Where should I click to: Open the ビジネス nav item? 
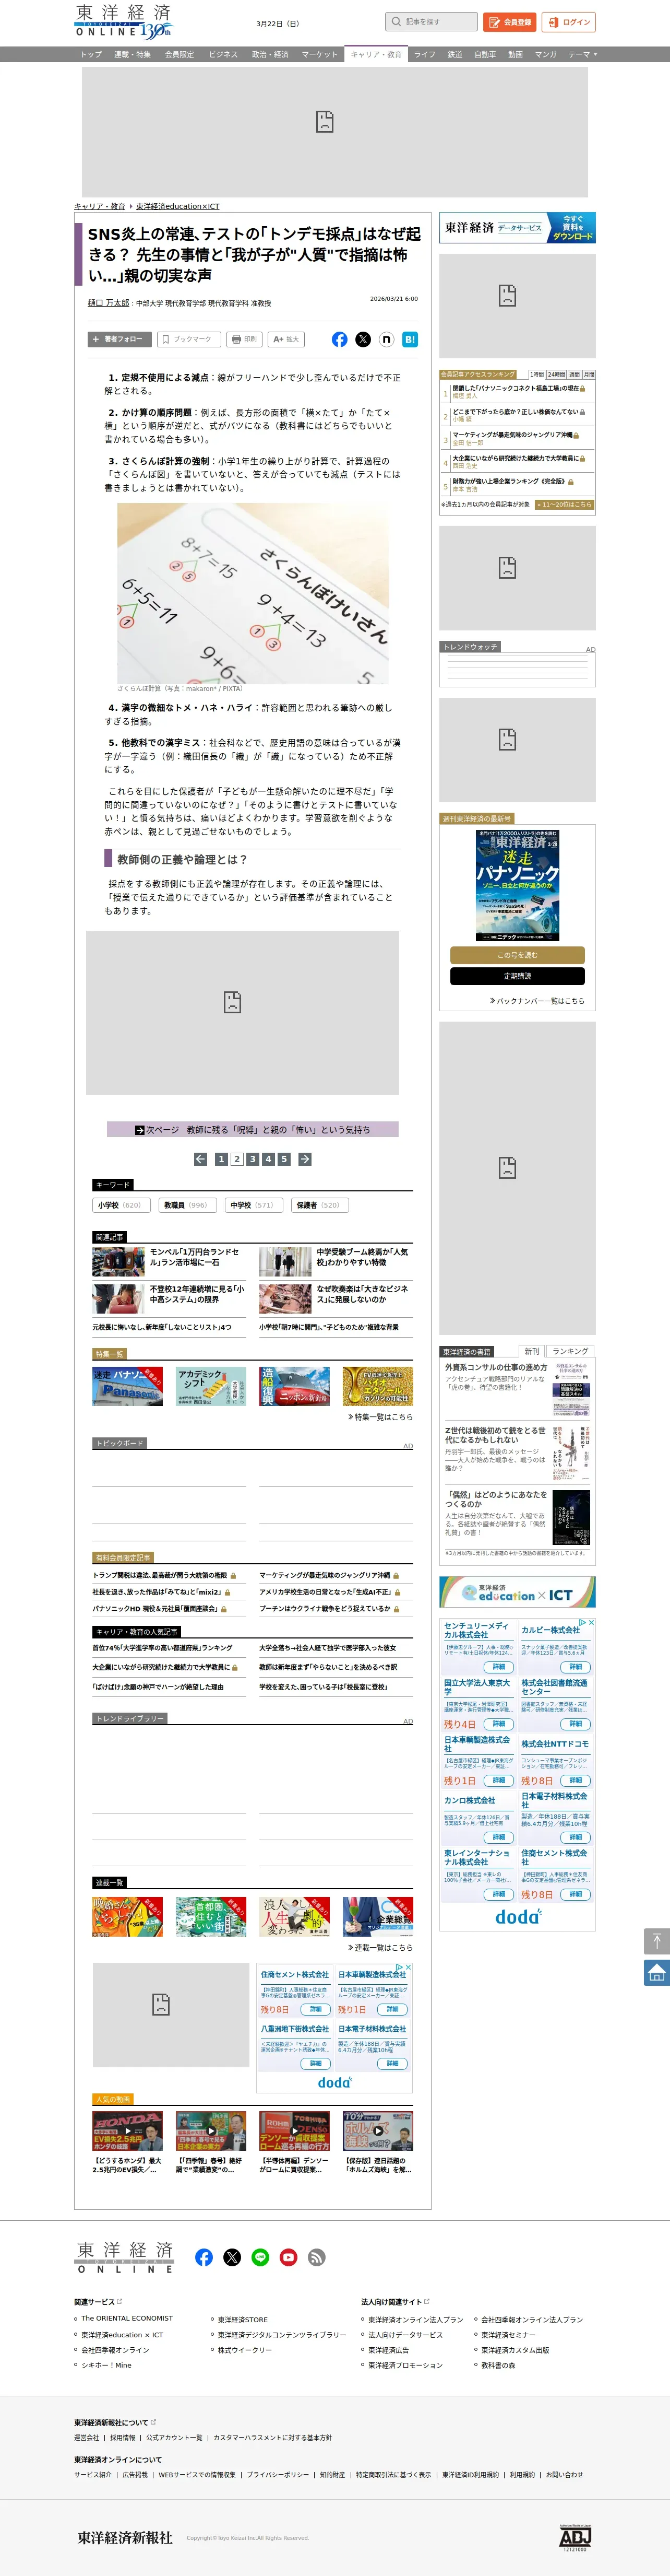coord(223,55)
